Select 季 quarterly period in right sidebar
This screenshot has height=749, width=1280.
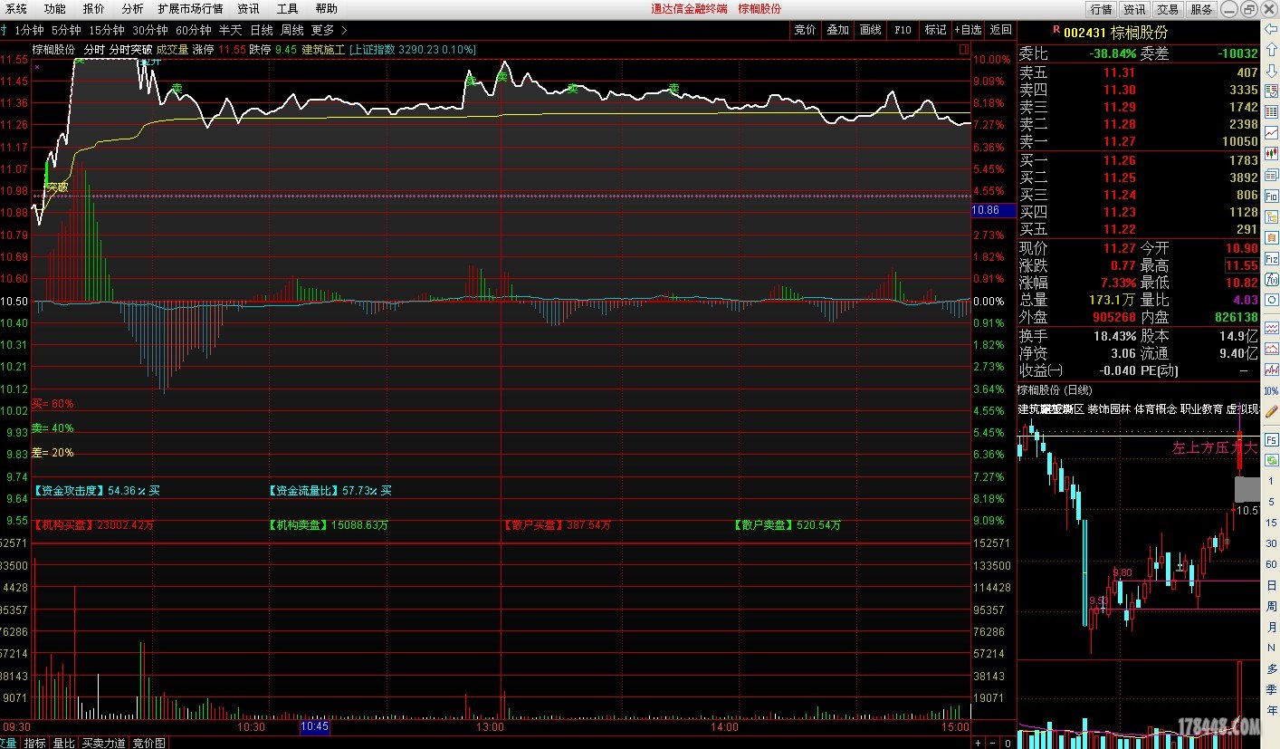(x=1272, y=689)
